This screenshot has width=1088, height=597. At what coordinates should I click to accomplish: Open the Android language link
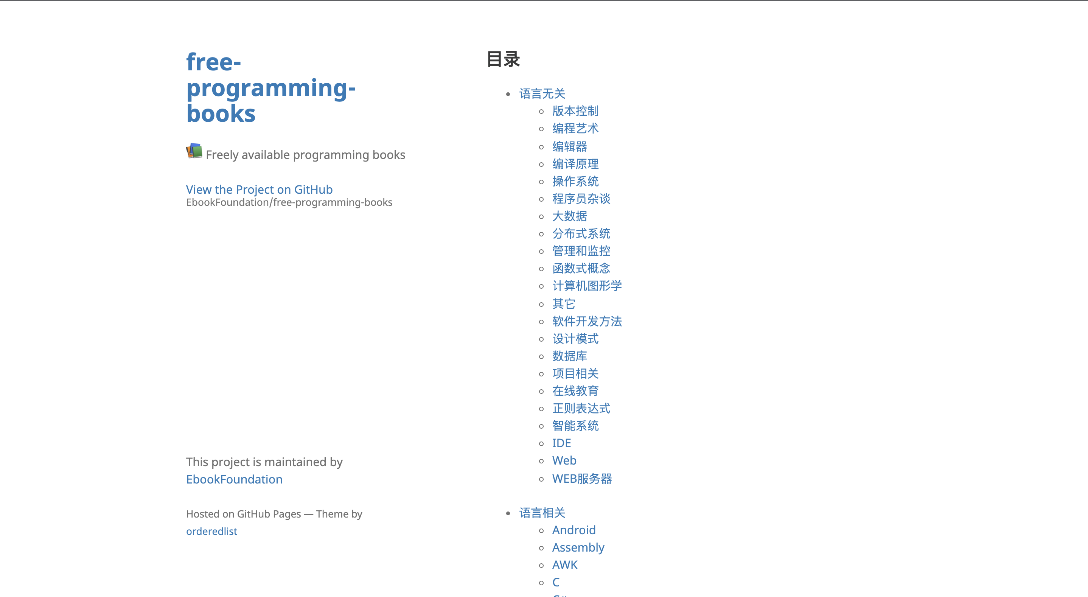[574, 530]
